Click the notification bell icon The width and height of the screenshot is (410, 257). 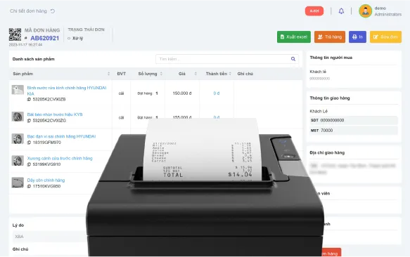coord(341,11)
